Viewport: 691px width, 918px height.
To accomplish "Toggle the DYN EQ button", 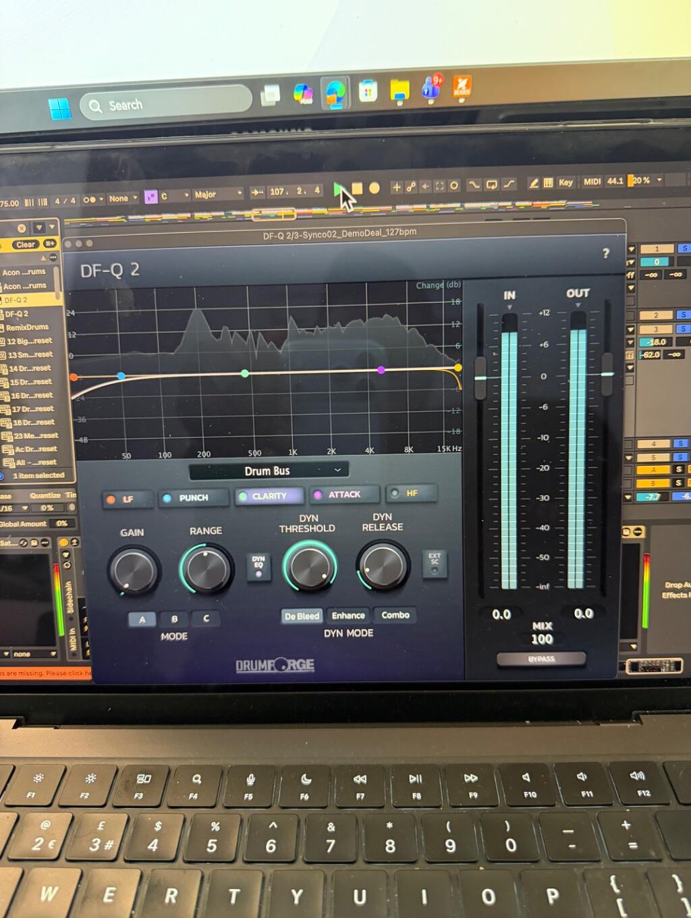I will (x=258, y=566).
